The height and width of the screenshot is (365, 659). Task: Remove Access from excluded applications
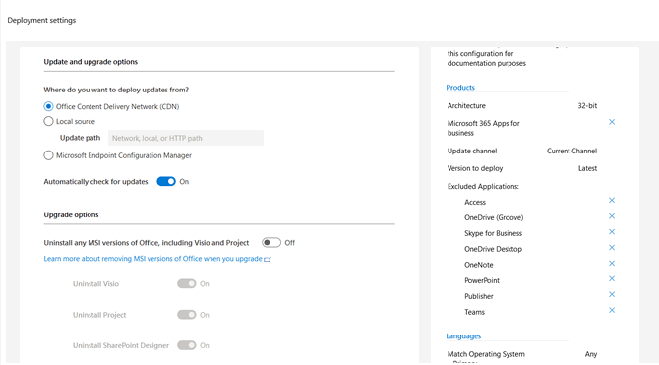click(612, 200)
